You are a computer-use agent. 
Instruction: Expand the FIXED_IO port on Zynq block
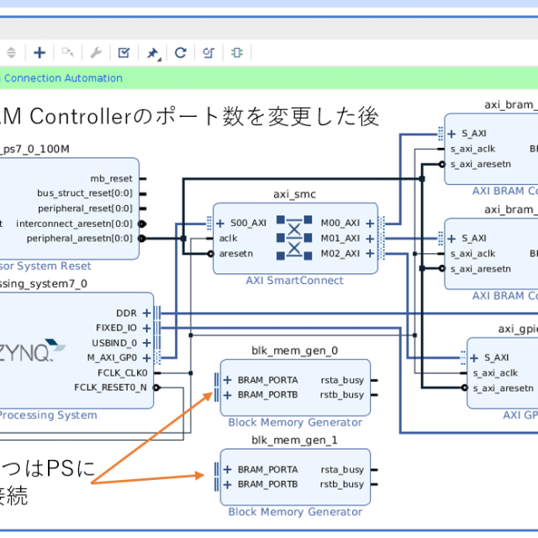(x=146, y=328)
